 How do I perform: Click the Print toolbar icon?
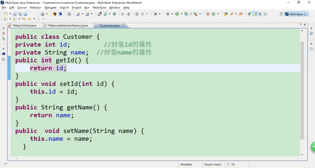pos(25,14)
